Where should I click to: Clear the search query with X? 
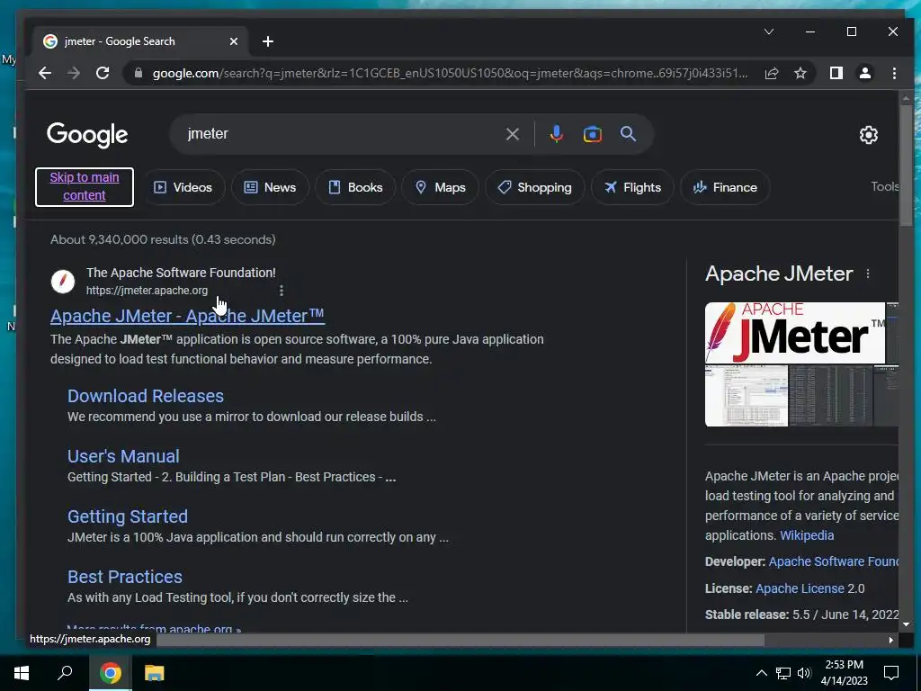click(x=512, y=134)
